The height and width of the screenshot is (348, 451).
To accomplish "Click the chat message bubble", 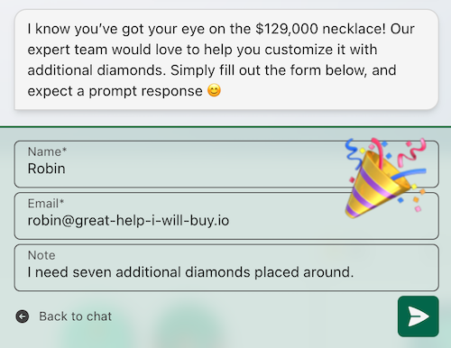I will click(x=226, y=60).
